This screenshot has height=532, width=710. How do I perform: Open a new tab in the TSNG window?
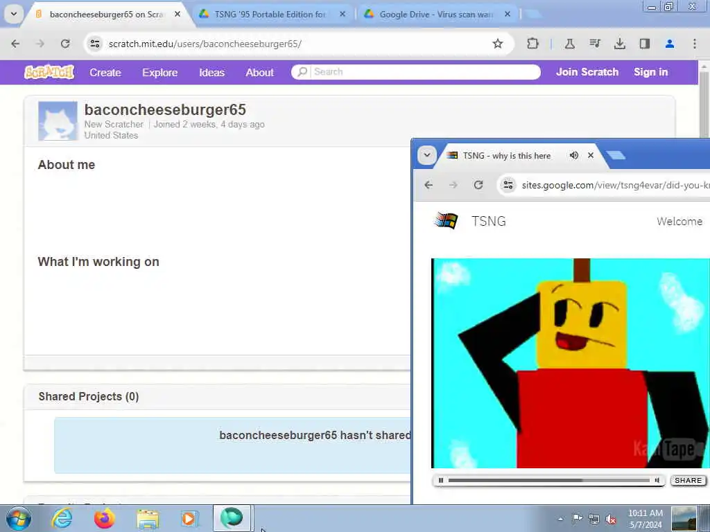click(616, 156)
